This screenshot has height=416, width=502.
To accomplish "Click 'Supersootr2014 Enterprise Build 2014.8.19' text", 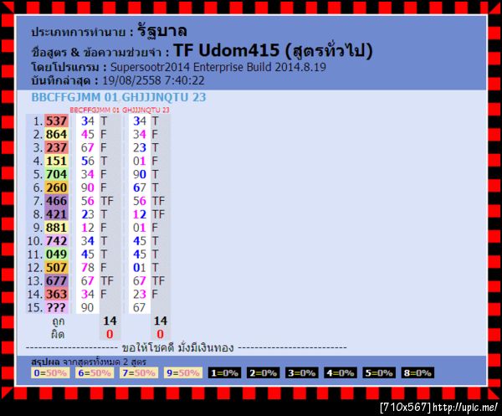I will pyautogui.click(x=218, y=67).
